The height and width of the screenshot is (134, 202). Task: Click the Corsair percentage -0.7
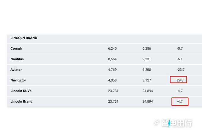(x=180, y=49)
